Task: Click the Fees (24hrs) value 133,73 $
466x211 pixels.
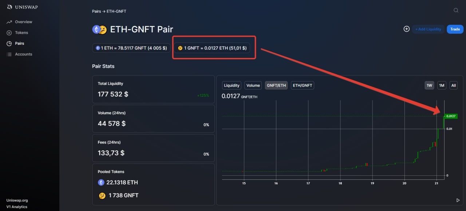Action: pos(111,153)
